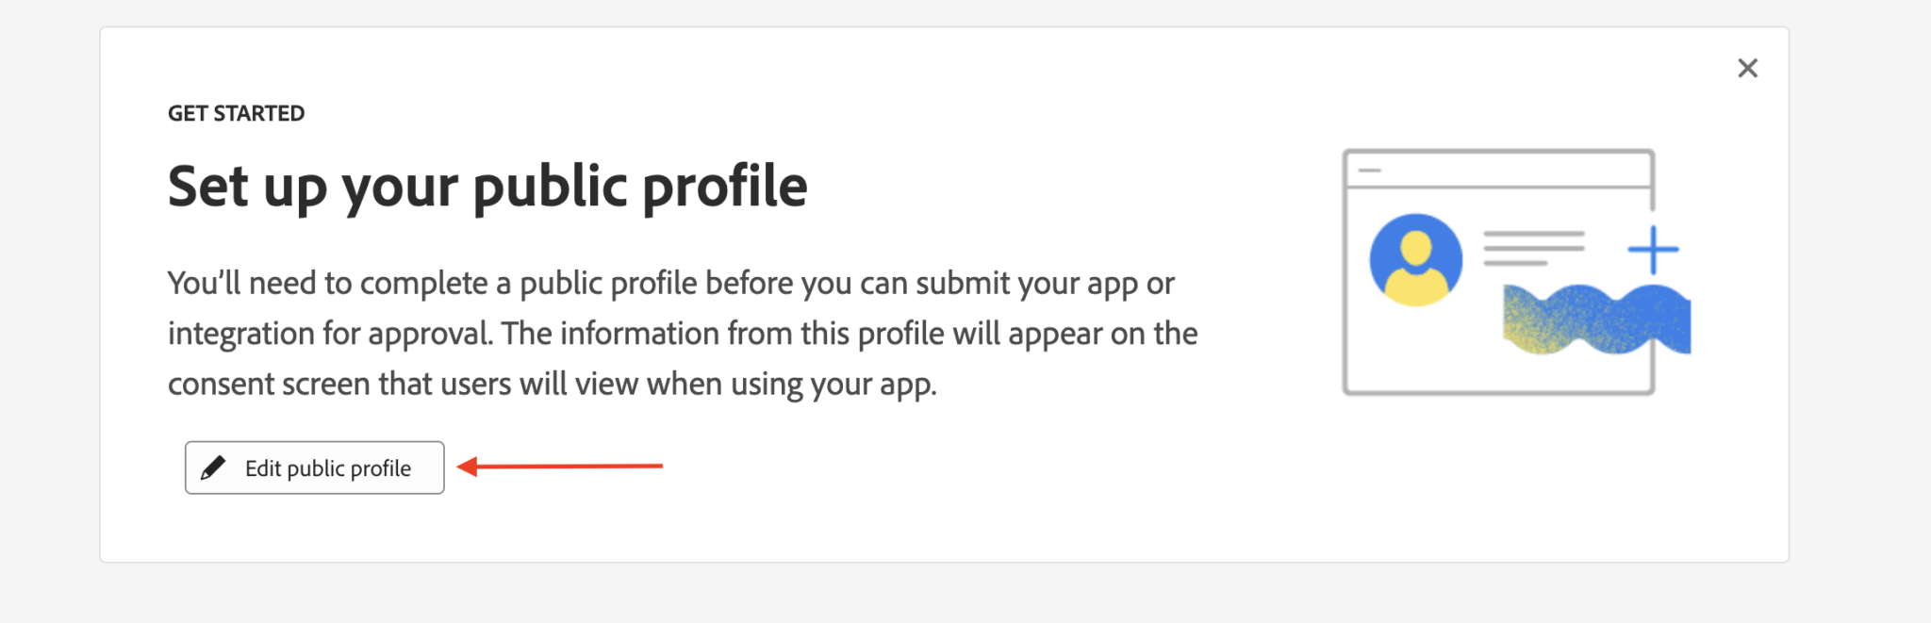The height and width of the screenshot is (623, 1931).
Task: Click the line starting "consent screen that users"
Action: coord(553,384)
